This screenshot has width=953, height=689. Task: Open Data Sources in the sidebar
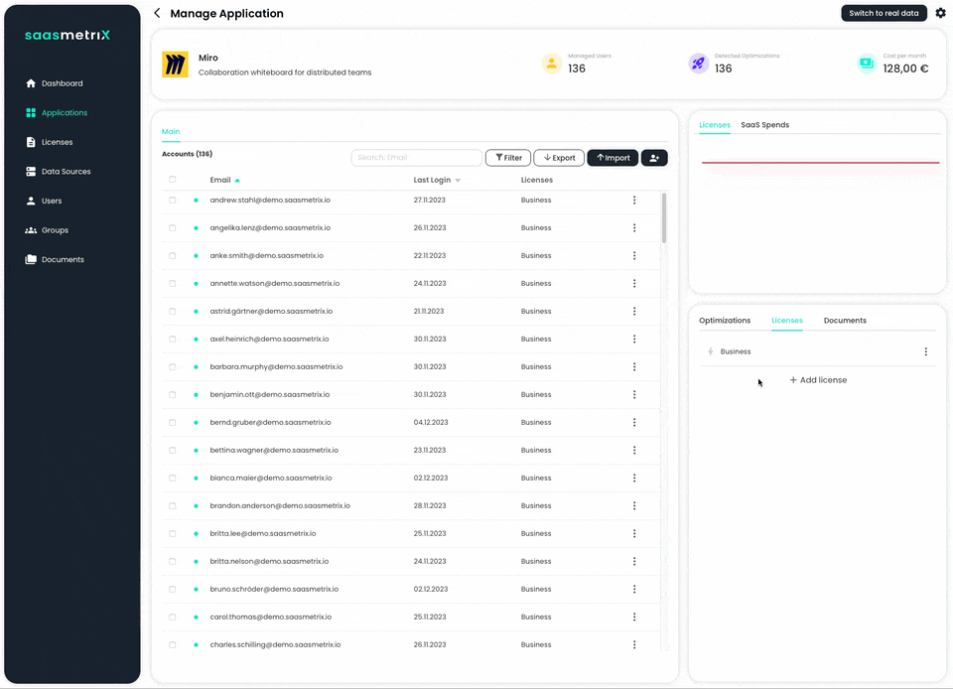click(66, 172)
